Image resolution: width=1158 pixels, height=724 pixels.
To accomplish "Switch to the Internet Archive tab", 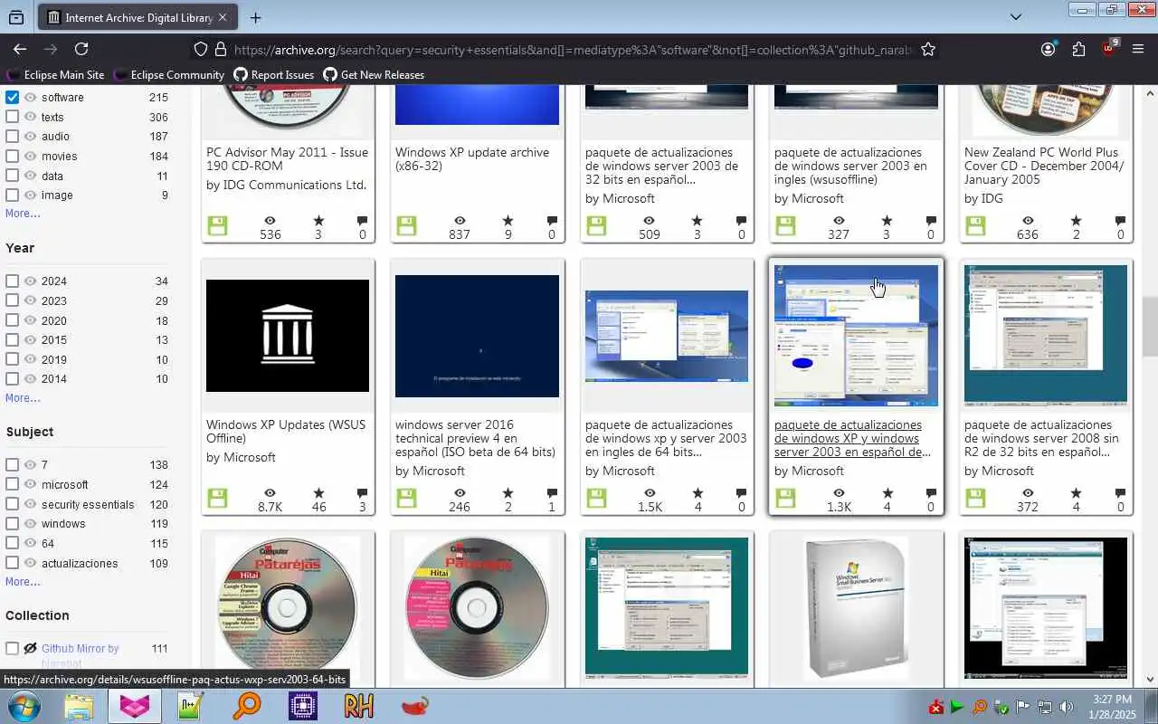I will (x=138, y=17).
